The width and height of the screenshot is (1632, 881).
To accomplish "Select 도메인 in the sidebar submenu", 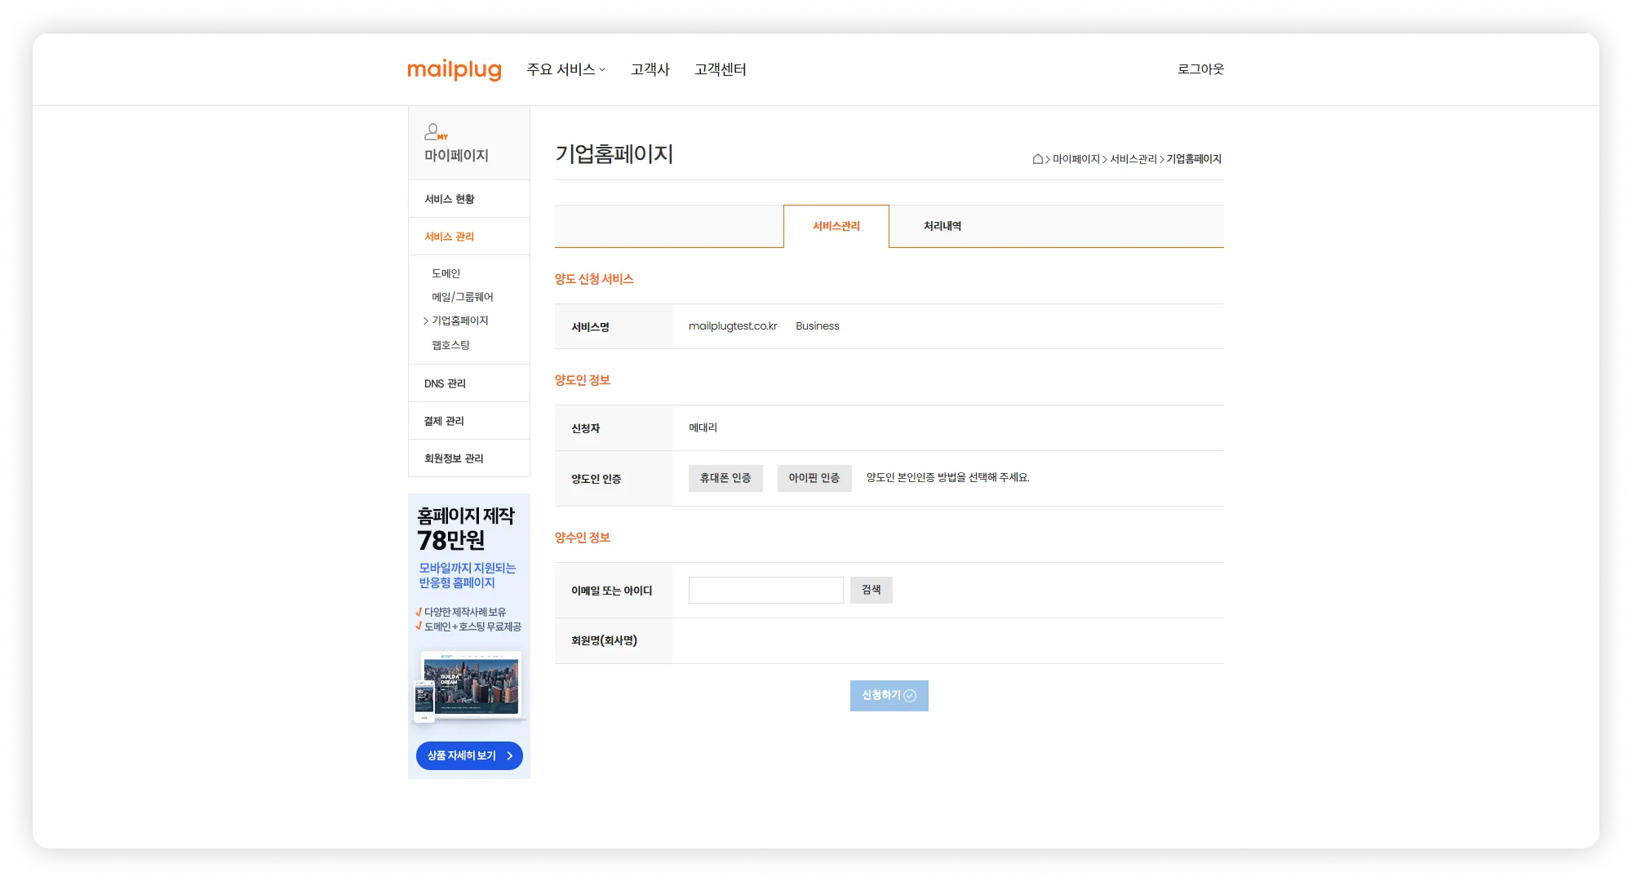I will click(x=446, y=273).
